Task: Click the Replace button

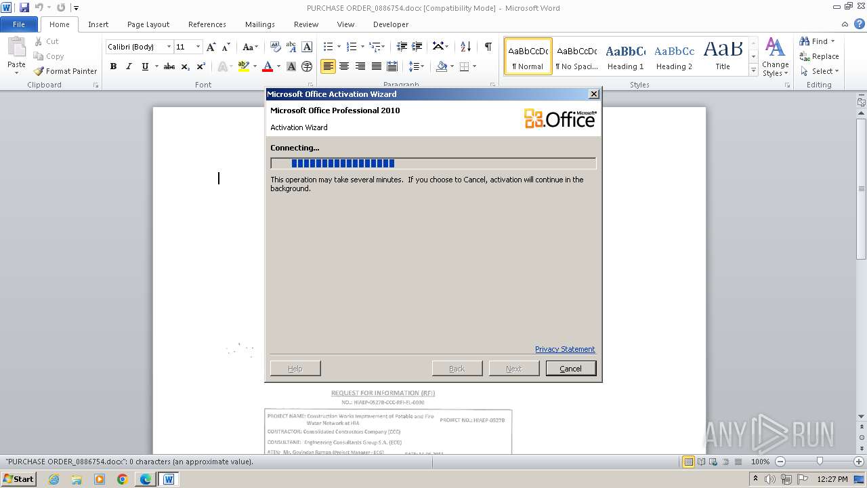Action: 820,56
